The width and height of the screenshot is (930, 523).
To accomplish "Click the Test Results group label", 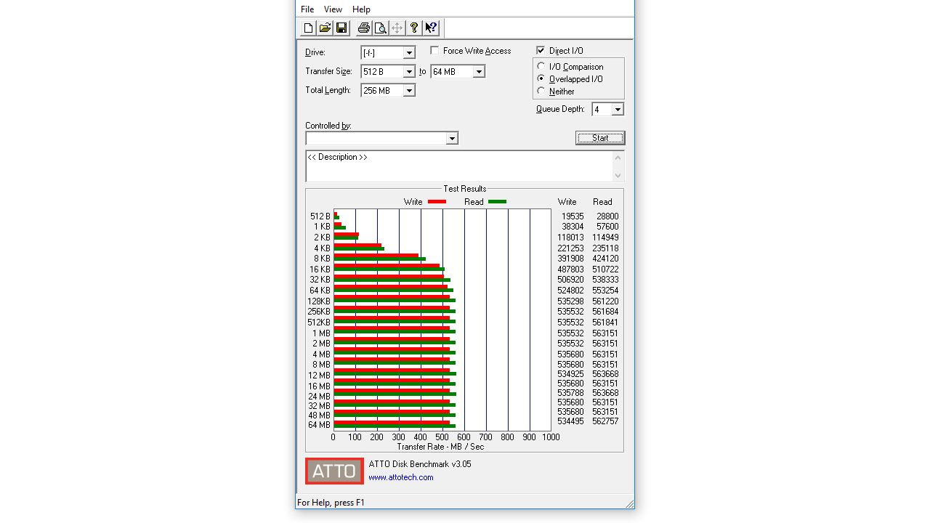I will coord(465,189).
